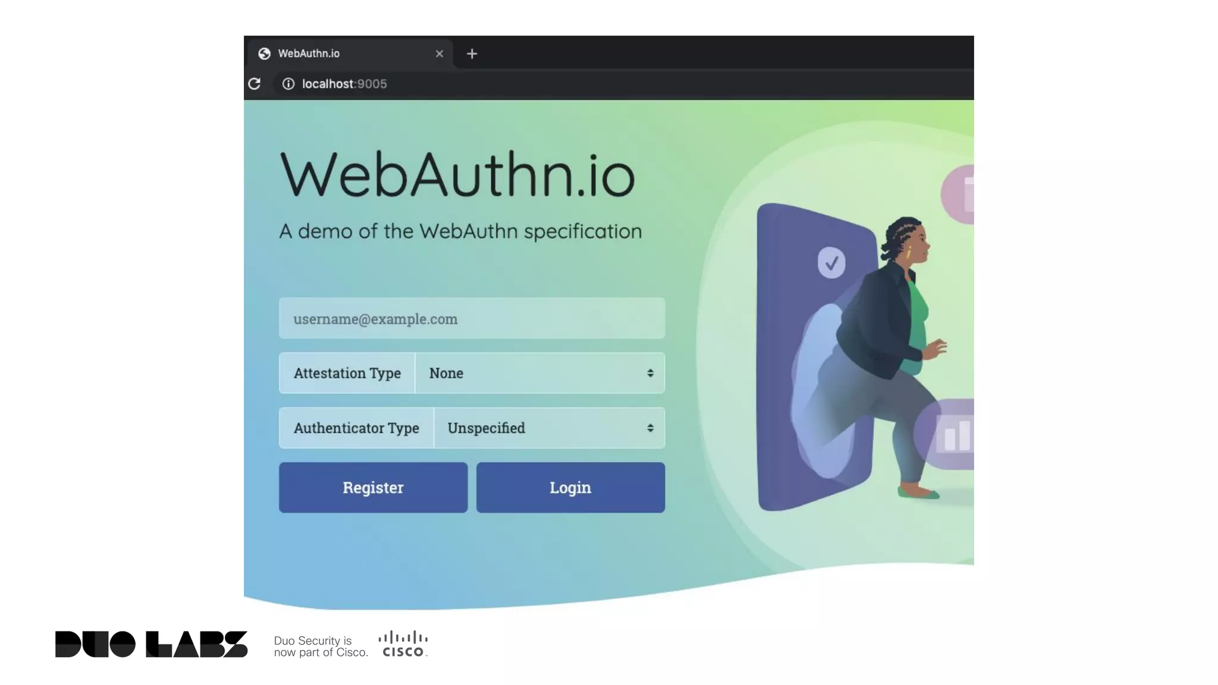Click the browser reload icon
This screenshot has width=1218, height=685.
click(255, 84)
